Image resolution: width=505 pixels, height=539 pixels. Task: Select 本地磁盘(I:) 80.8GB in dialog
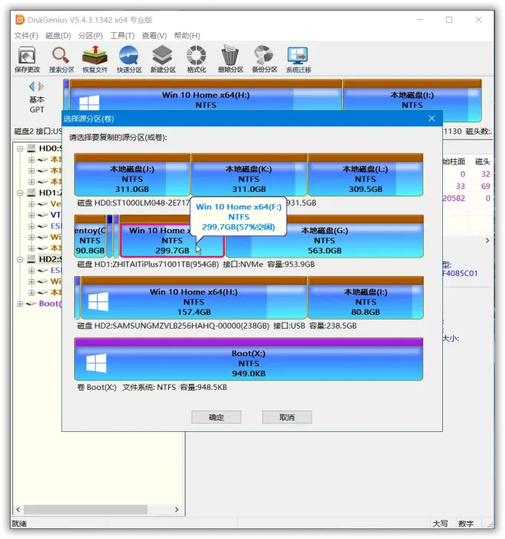pos(365,297)
